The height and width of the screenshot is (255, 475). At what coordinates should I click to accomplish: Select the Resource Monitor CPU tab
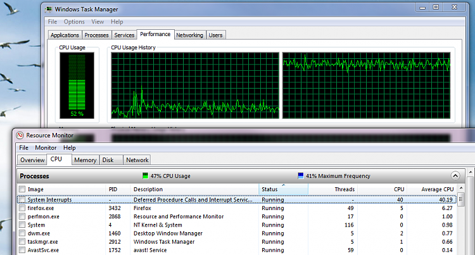[59, 159]
